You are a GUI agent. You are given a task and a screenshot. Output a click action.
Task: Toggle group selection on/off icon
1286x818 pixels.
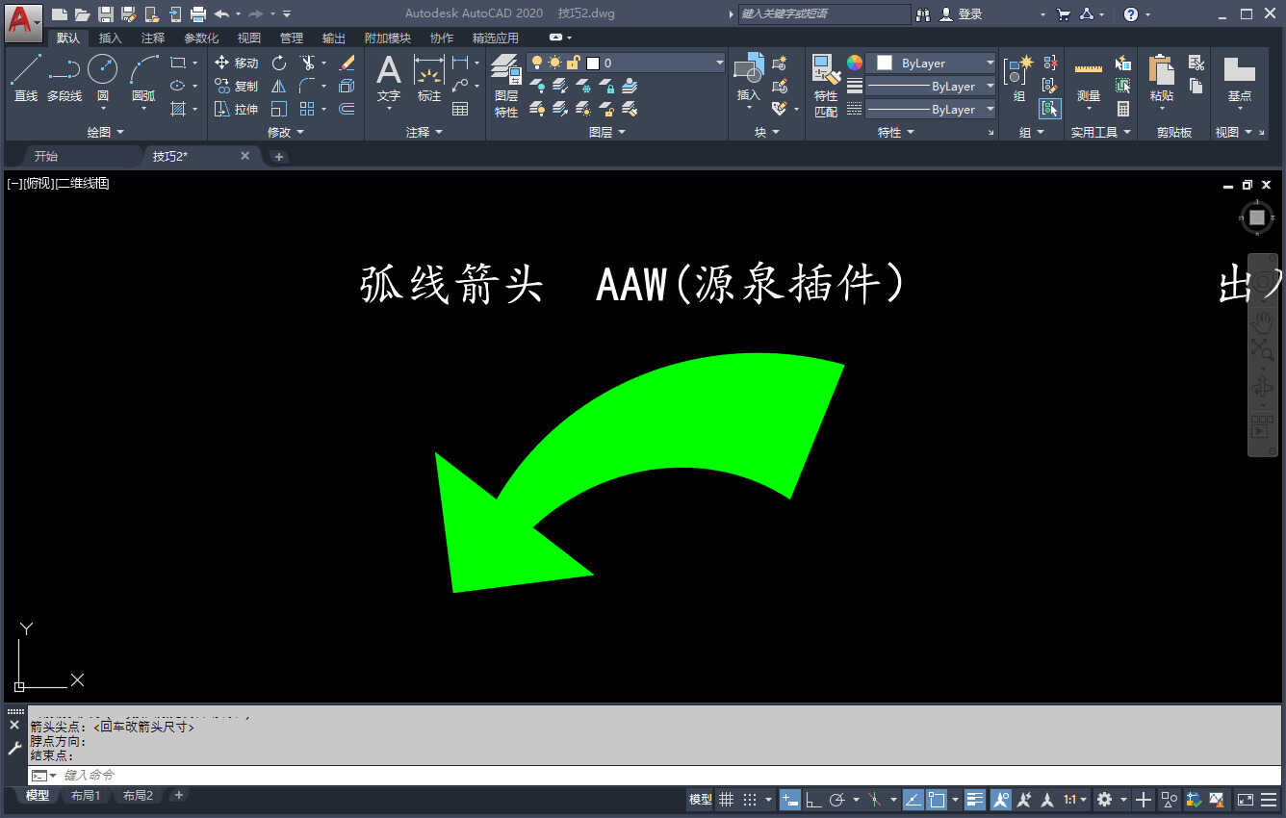[1050, 109]
